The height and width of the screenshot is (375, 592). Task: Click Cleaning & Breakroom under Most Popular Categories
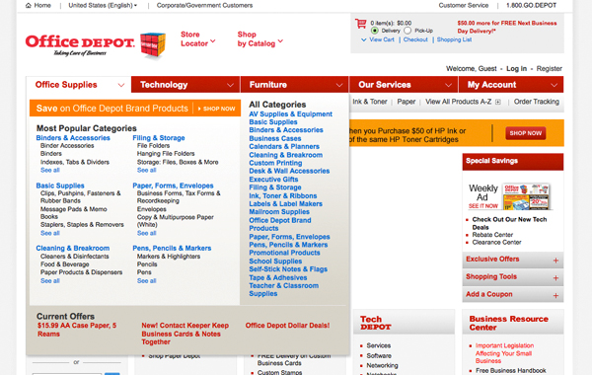[72, 249]
